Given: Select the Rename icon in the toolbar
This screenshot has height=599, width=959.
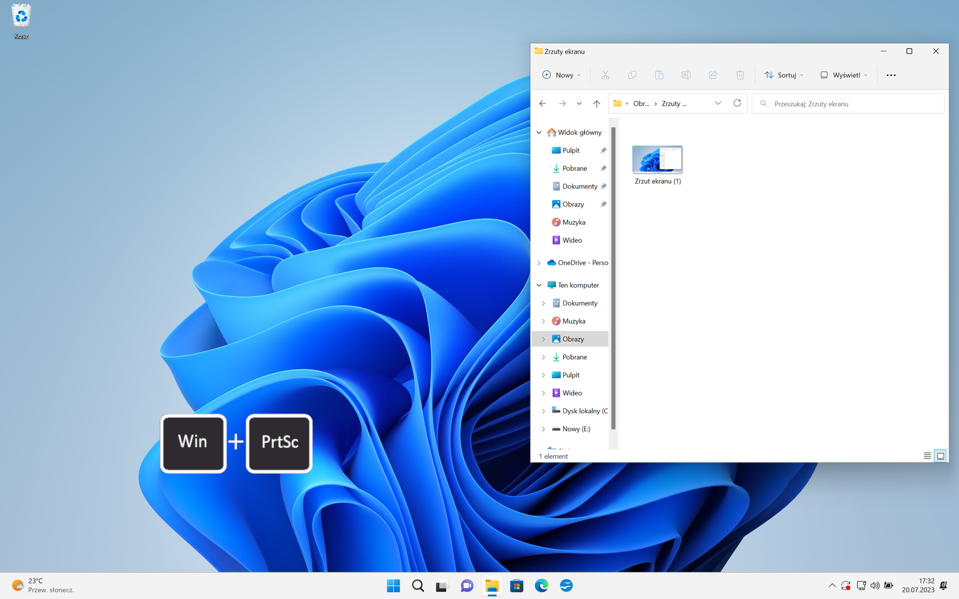Looking at the screenshot, I should tap(686, 74).
